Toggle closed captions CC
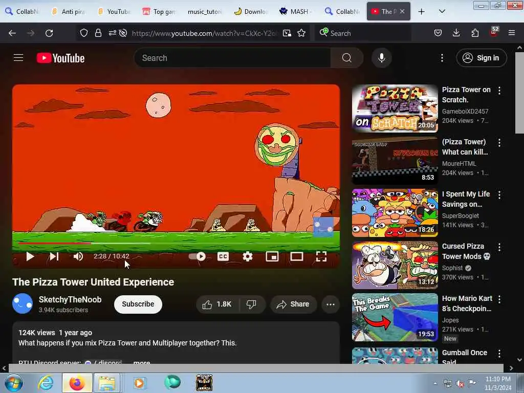524x393 pixels. click(223, 256)
